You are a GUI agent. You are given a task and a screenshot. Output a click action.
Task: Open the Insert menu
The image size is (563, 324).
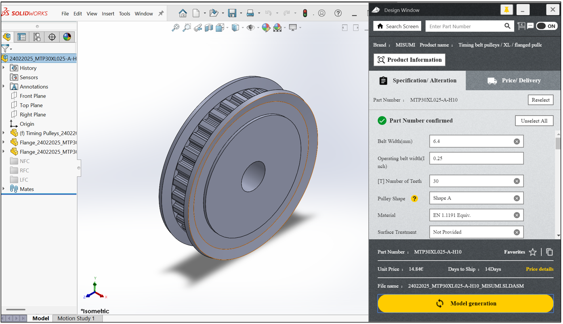(x=108, y=14)
